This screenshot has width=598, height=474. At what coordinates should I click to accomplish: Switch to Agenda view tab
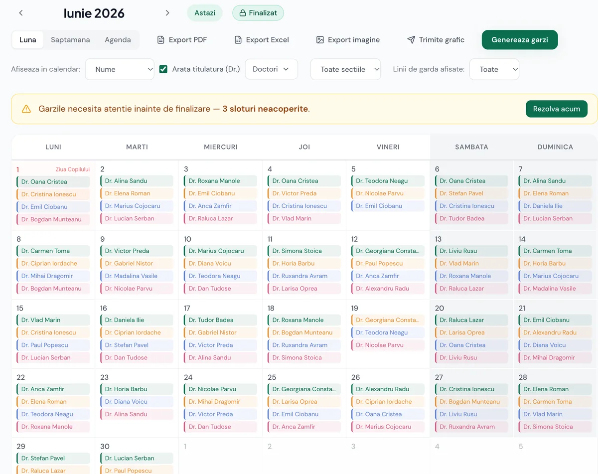(x=118, y=40)
